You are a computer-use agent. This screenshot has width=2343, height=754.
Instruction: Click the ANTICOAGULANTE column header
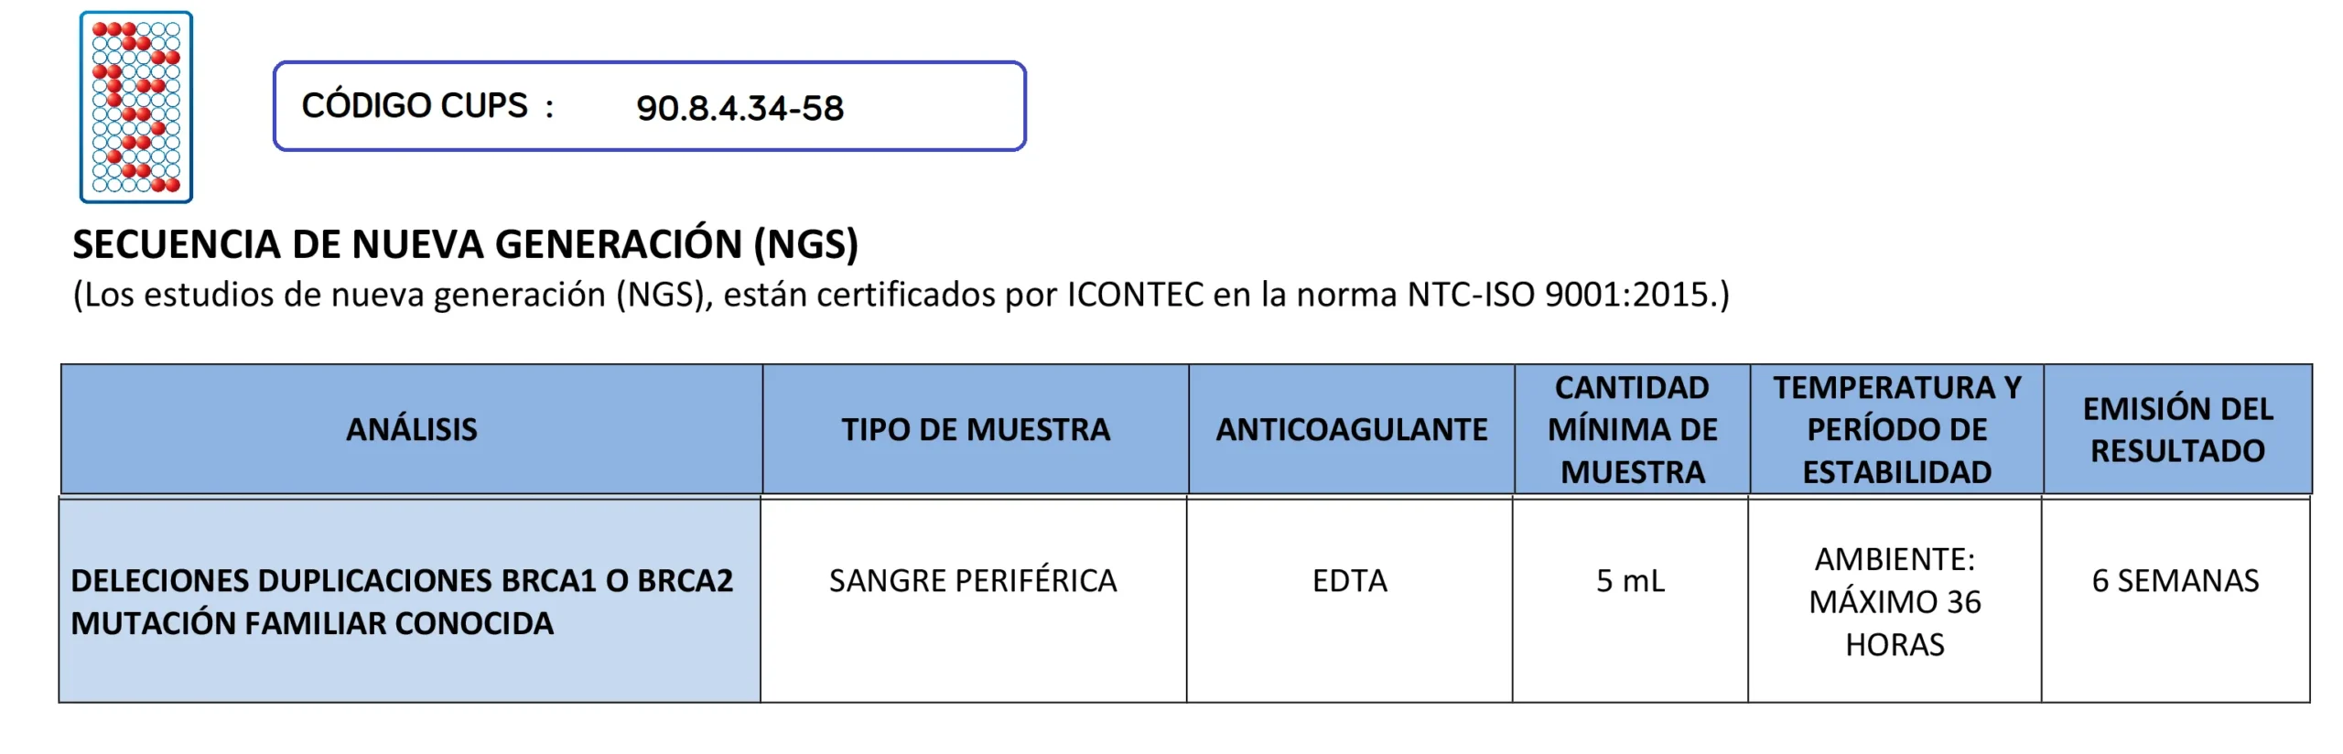click(1351, 429)
